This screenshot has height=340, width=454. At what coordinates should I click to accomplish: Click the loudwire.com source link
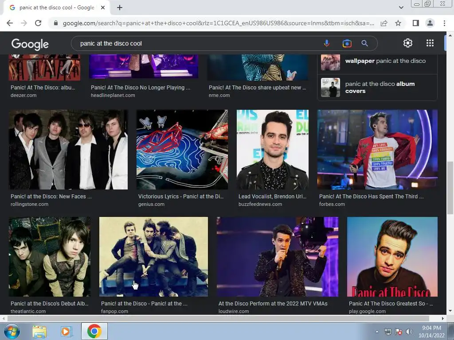(x=233, y=311)
